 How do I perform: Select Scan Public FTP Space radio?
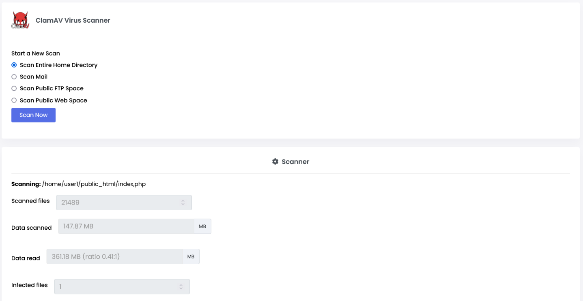tap(14, 88)
